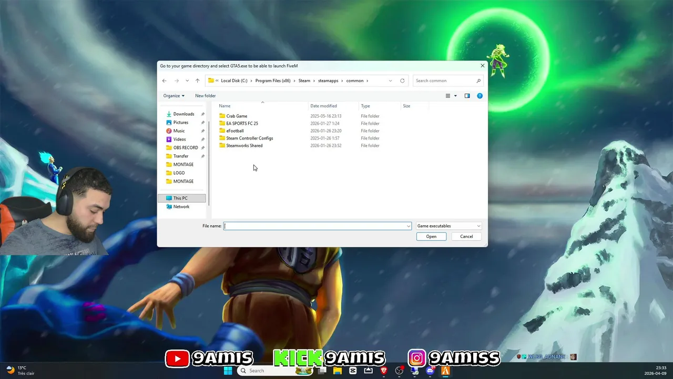The image size is (673, 379).
Task: Open the Organize menu
Action: pyautogui.click(x=174, y=96)
